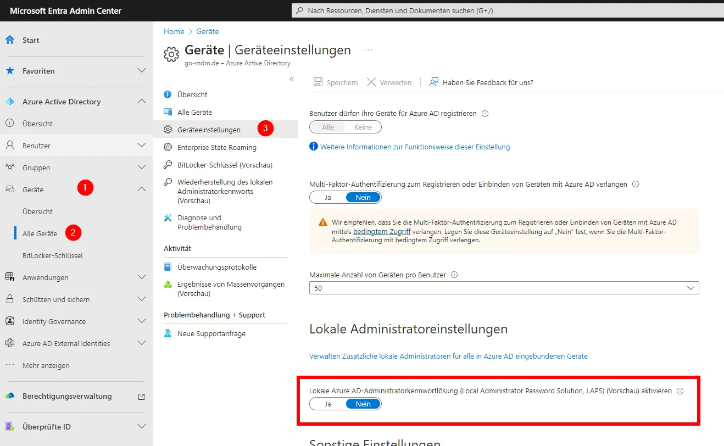
Task: Click info icon beside Maximale Anzahl von Geräten
Action: (454, 275)
